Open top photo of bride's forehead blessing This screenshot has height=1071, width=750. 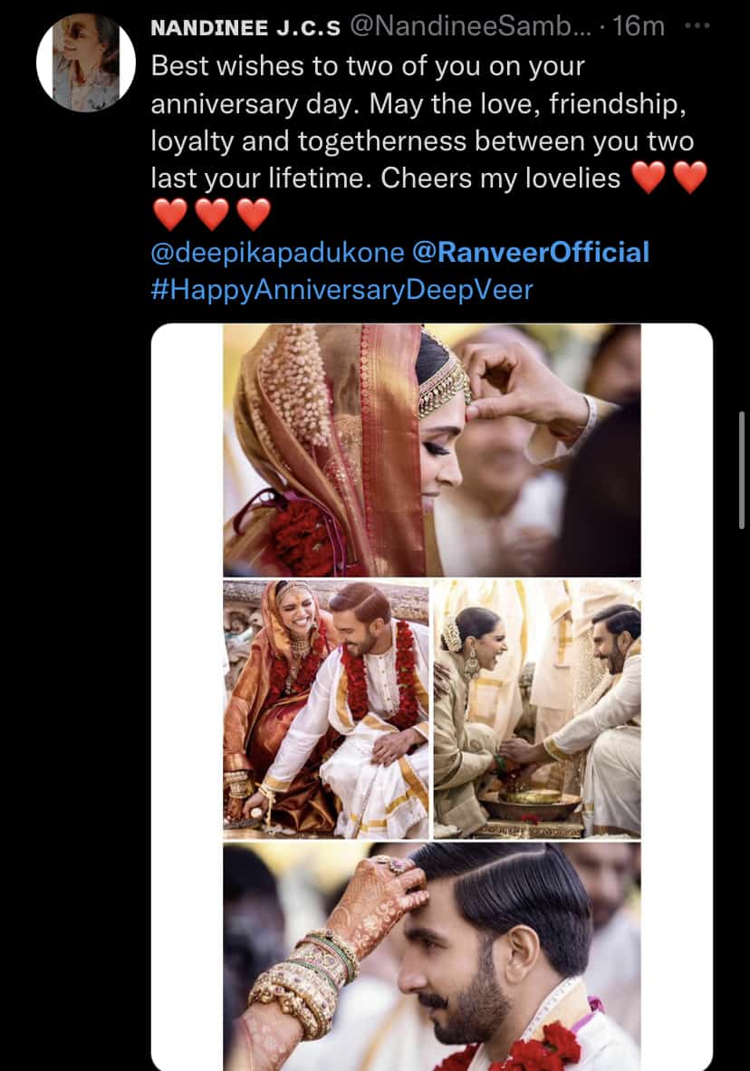[x=431, y=450]
